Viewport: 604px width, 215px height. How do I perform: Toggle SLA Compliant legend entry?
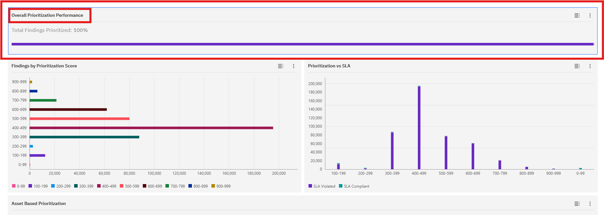click(x=354, y=186)
